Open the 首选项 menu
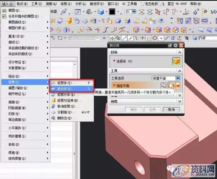The image size is (217, 179). click(x=97, y=4)
